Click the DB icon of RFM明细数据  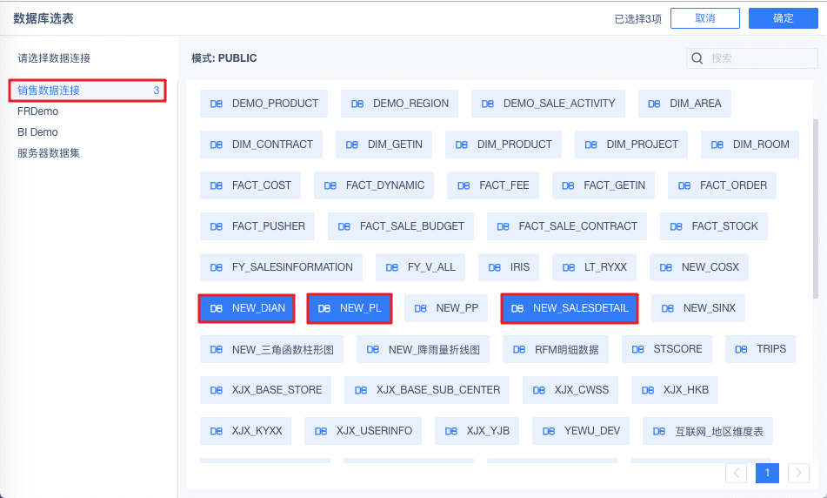(x=519, y=350)
